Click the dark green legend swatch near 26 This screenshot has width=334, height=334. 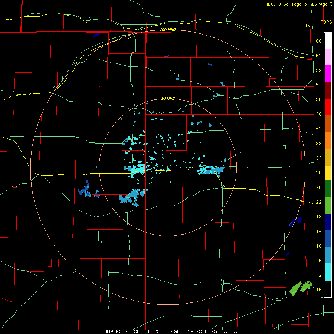(x=328, y=189)
